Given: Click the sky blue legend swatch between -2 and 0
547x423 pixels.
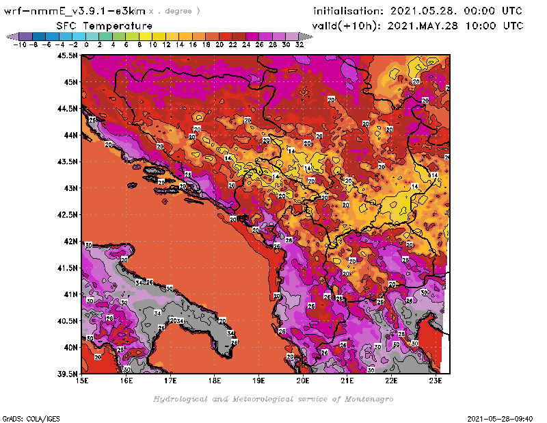Looking at the screenshot, I should (x=79, y=36).
